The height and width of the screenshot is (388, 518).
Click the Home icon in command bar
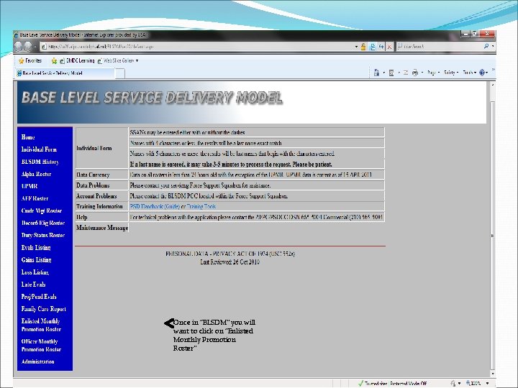coord(376,73)
